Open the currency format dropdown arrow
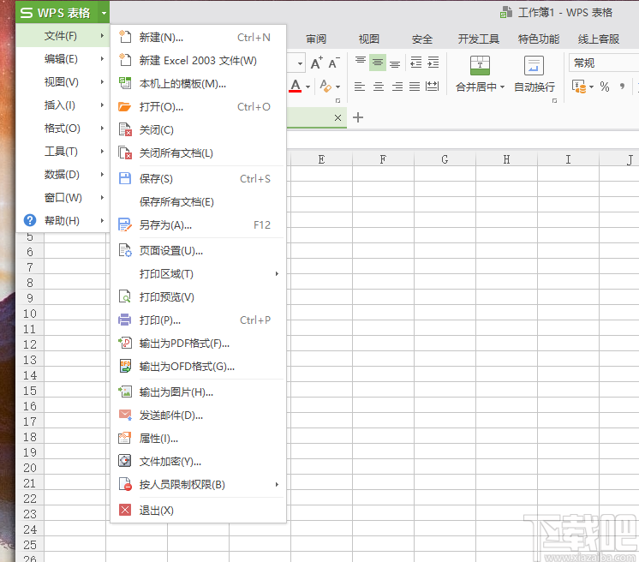This screenshot has width=639, height=562. point(591,87)
